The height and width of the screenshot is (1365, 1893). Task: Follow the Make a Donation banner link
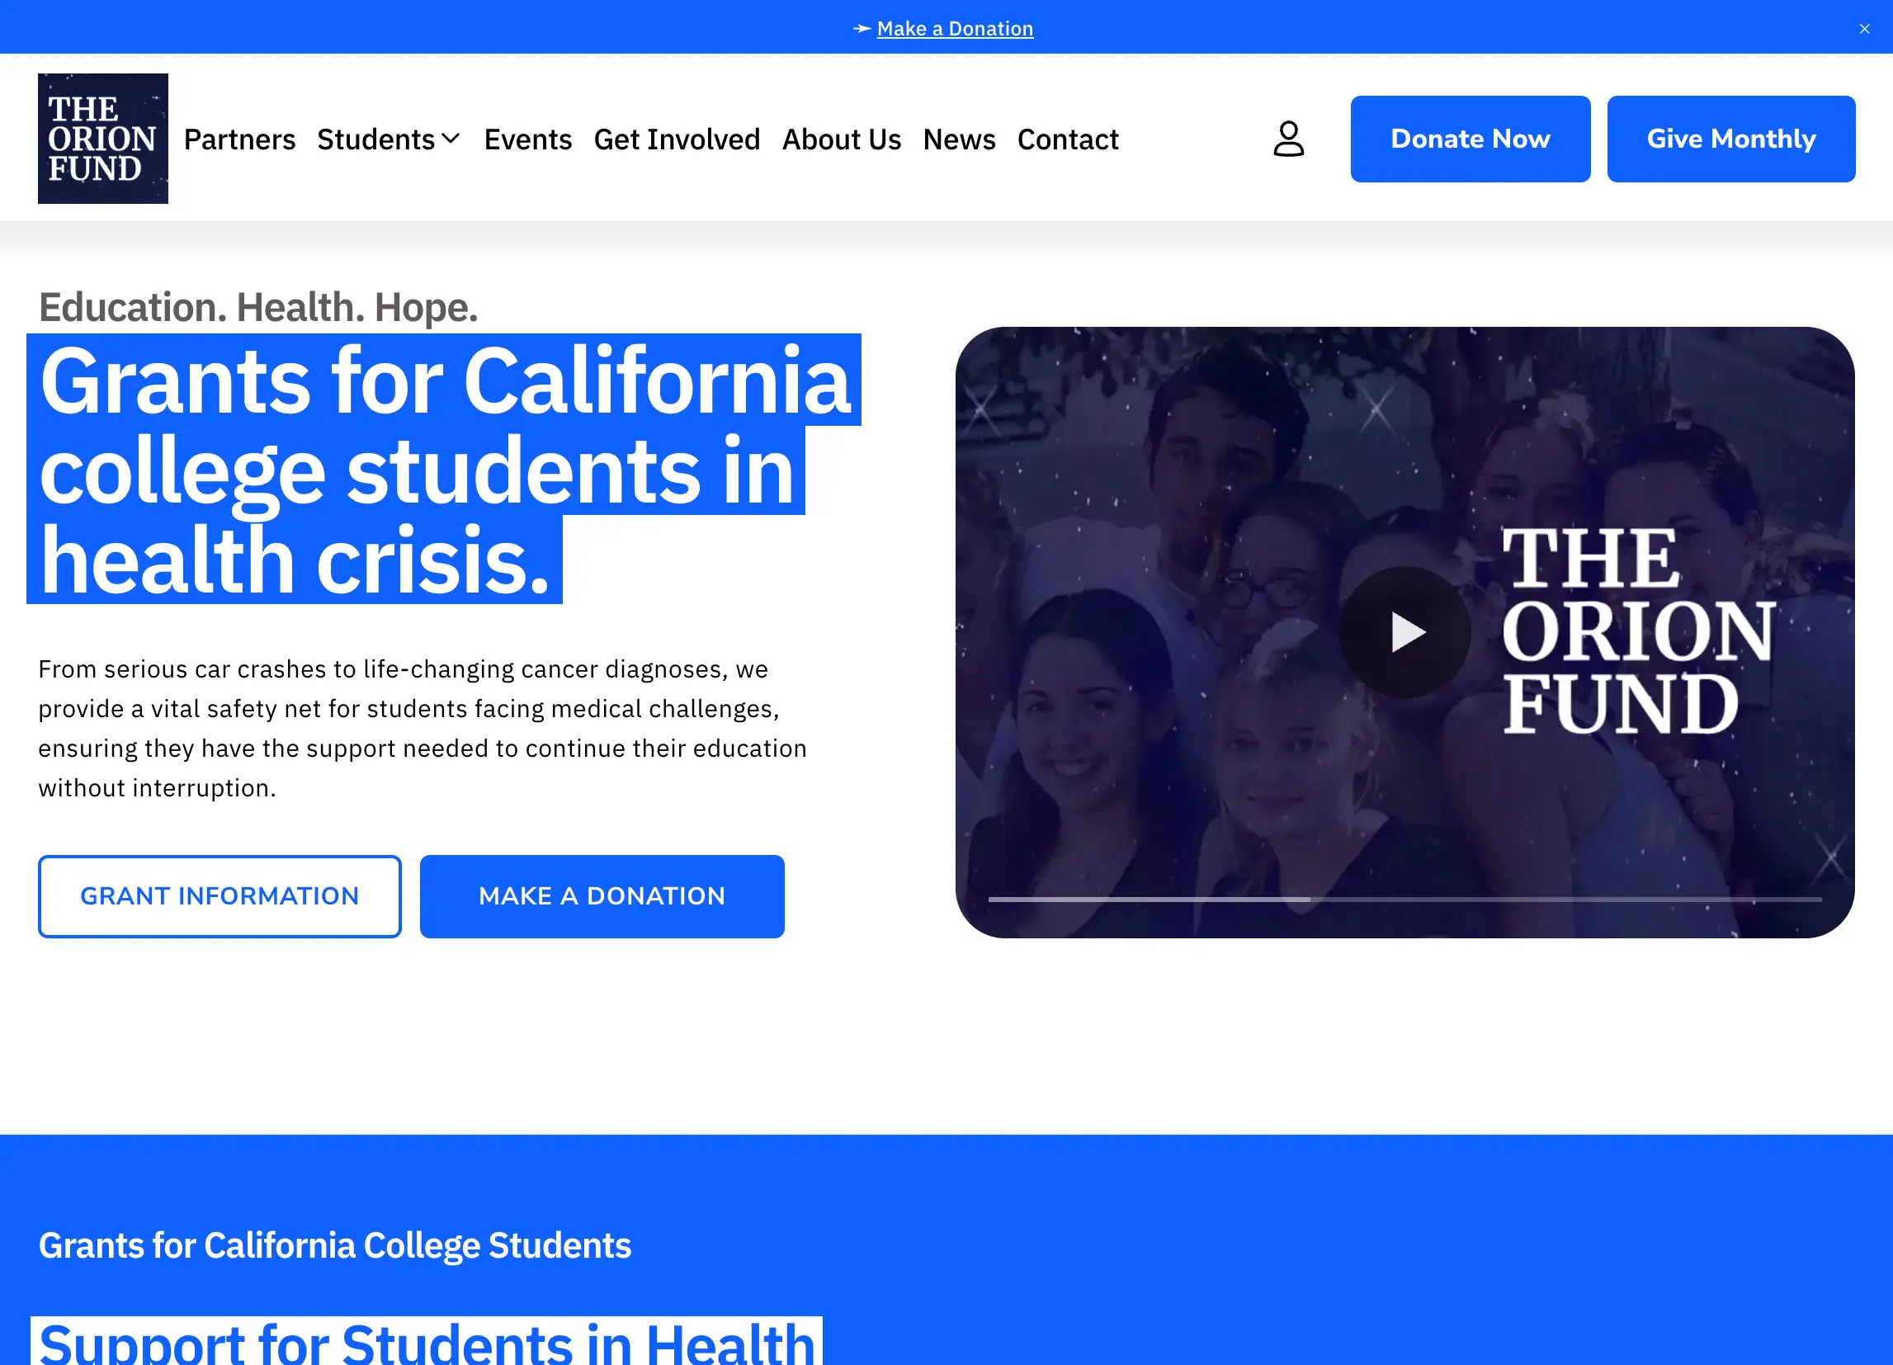[x=955, y=28]
